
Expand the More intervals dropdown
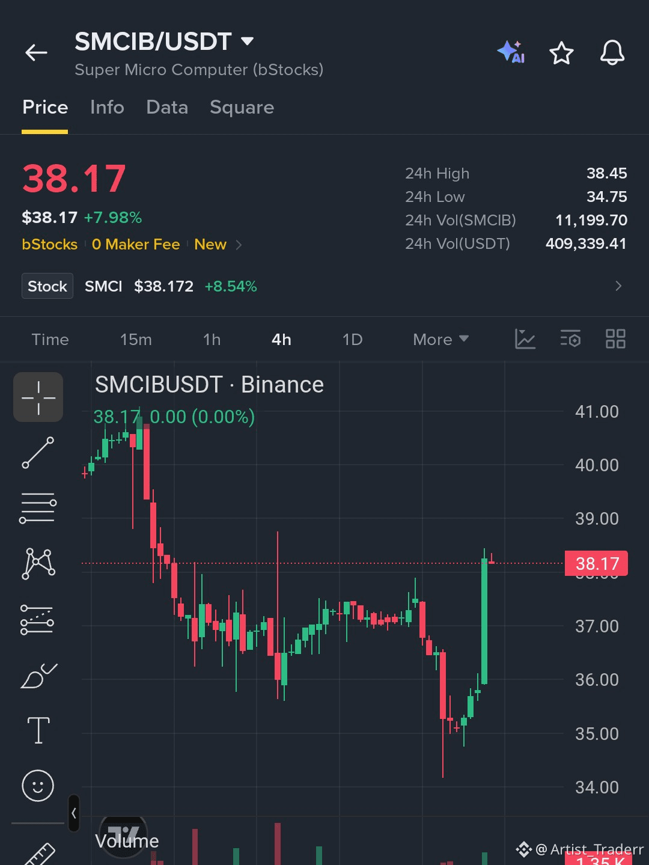(440, 340)
